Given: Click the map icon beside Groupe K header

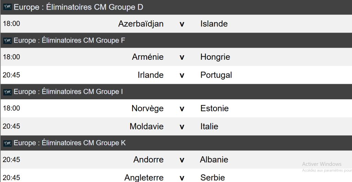Looking at the screenshot, I should 7,143.
